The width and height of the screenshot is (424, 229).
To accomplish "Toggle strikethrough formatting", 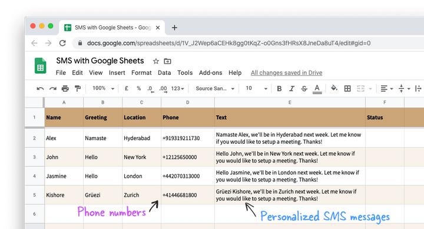I will tap(304, 88).
